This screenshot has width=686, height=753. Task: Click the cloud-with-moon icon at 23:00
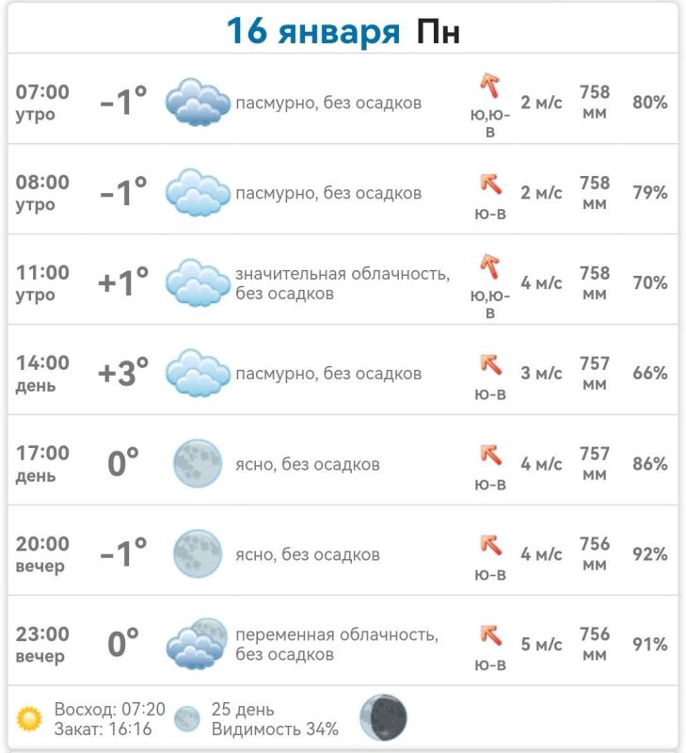pyautogui.click(x=198, y=644)
